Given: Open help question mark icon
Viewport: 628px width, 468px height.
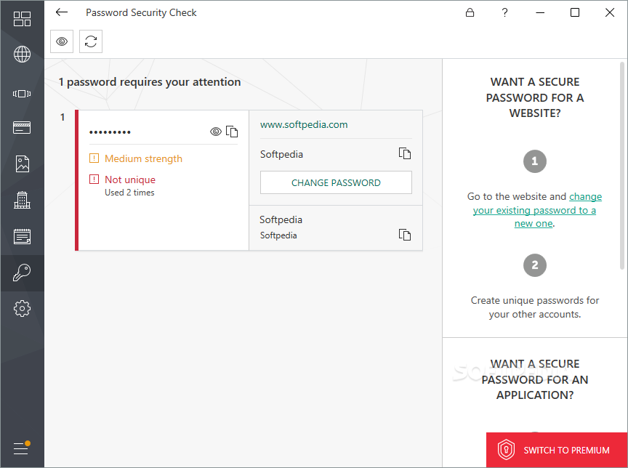Looking at the screenshot, I should 504,12.
